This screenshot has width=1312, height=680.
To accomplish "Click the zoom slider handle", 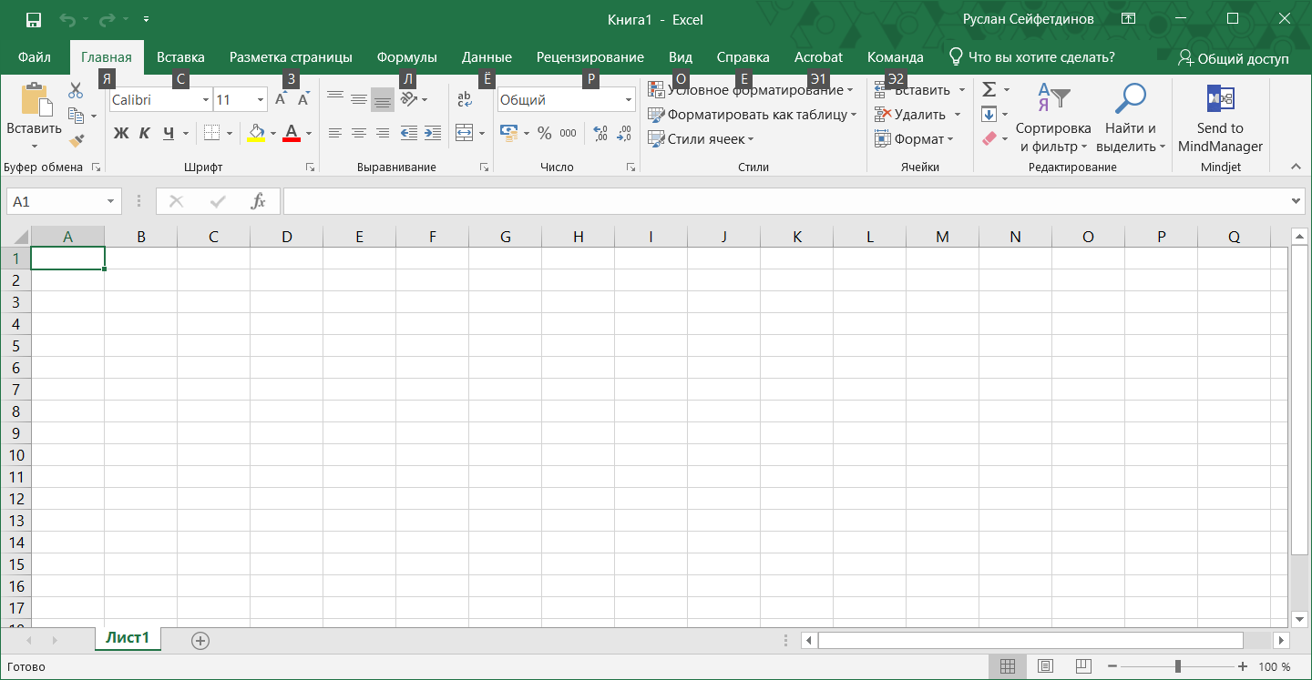I will [x=1178, y=666].
